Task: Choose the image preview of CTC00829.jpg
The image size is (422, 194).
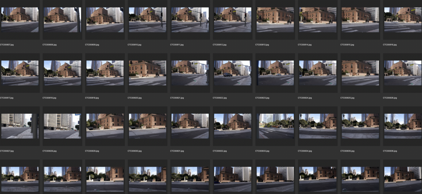Action: point(105,126)
